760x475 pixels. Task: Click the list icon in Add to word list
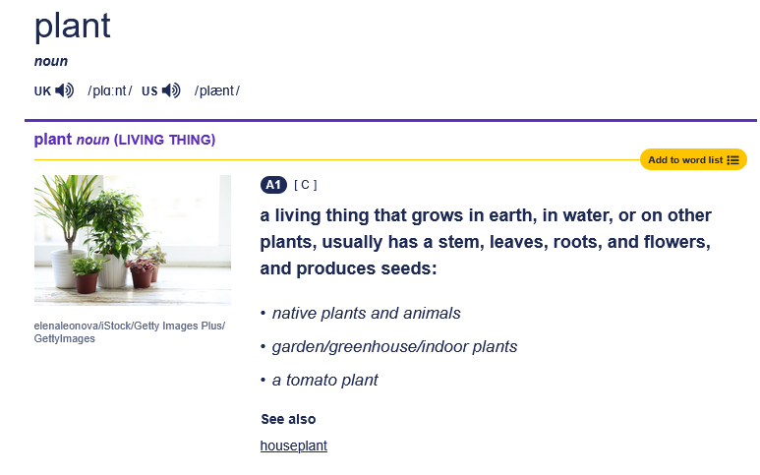point(733,159)
